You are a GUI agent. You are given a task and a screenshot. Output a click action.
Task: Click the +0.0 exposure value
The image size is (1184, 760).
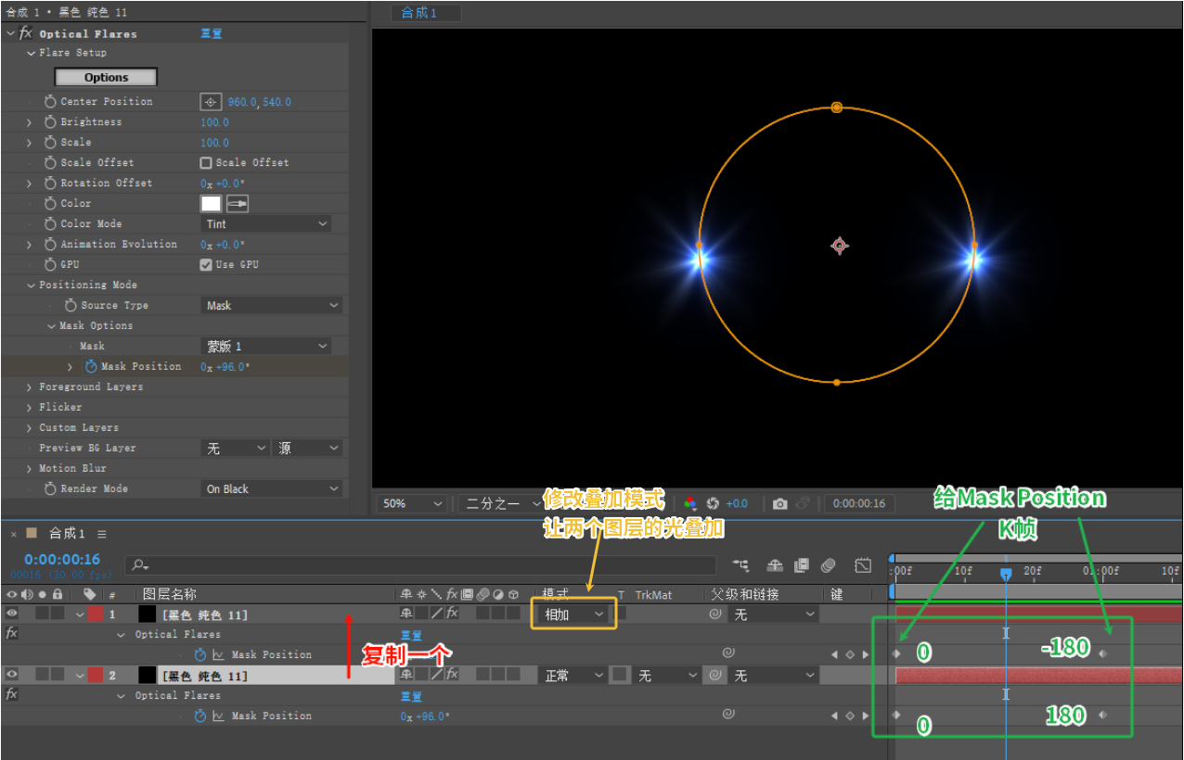737,503
